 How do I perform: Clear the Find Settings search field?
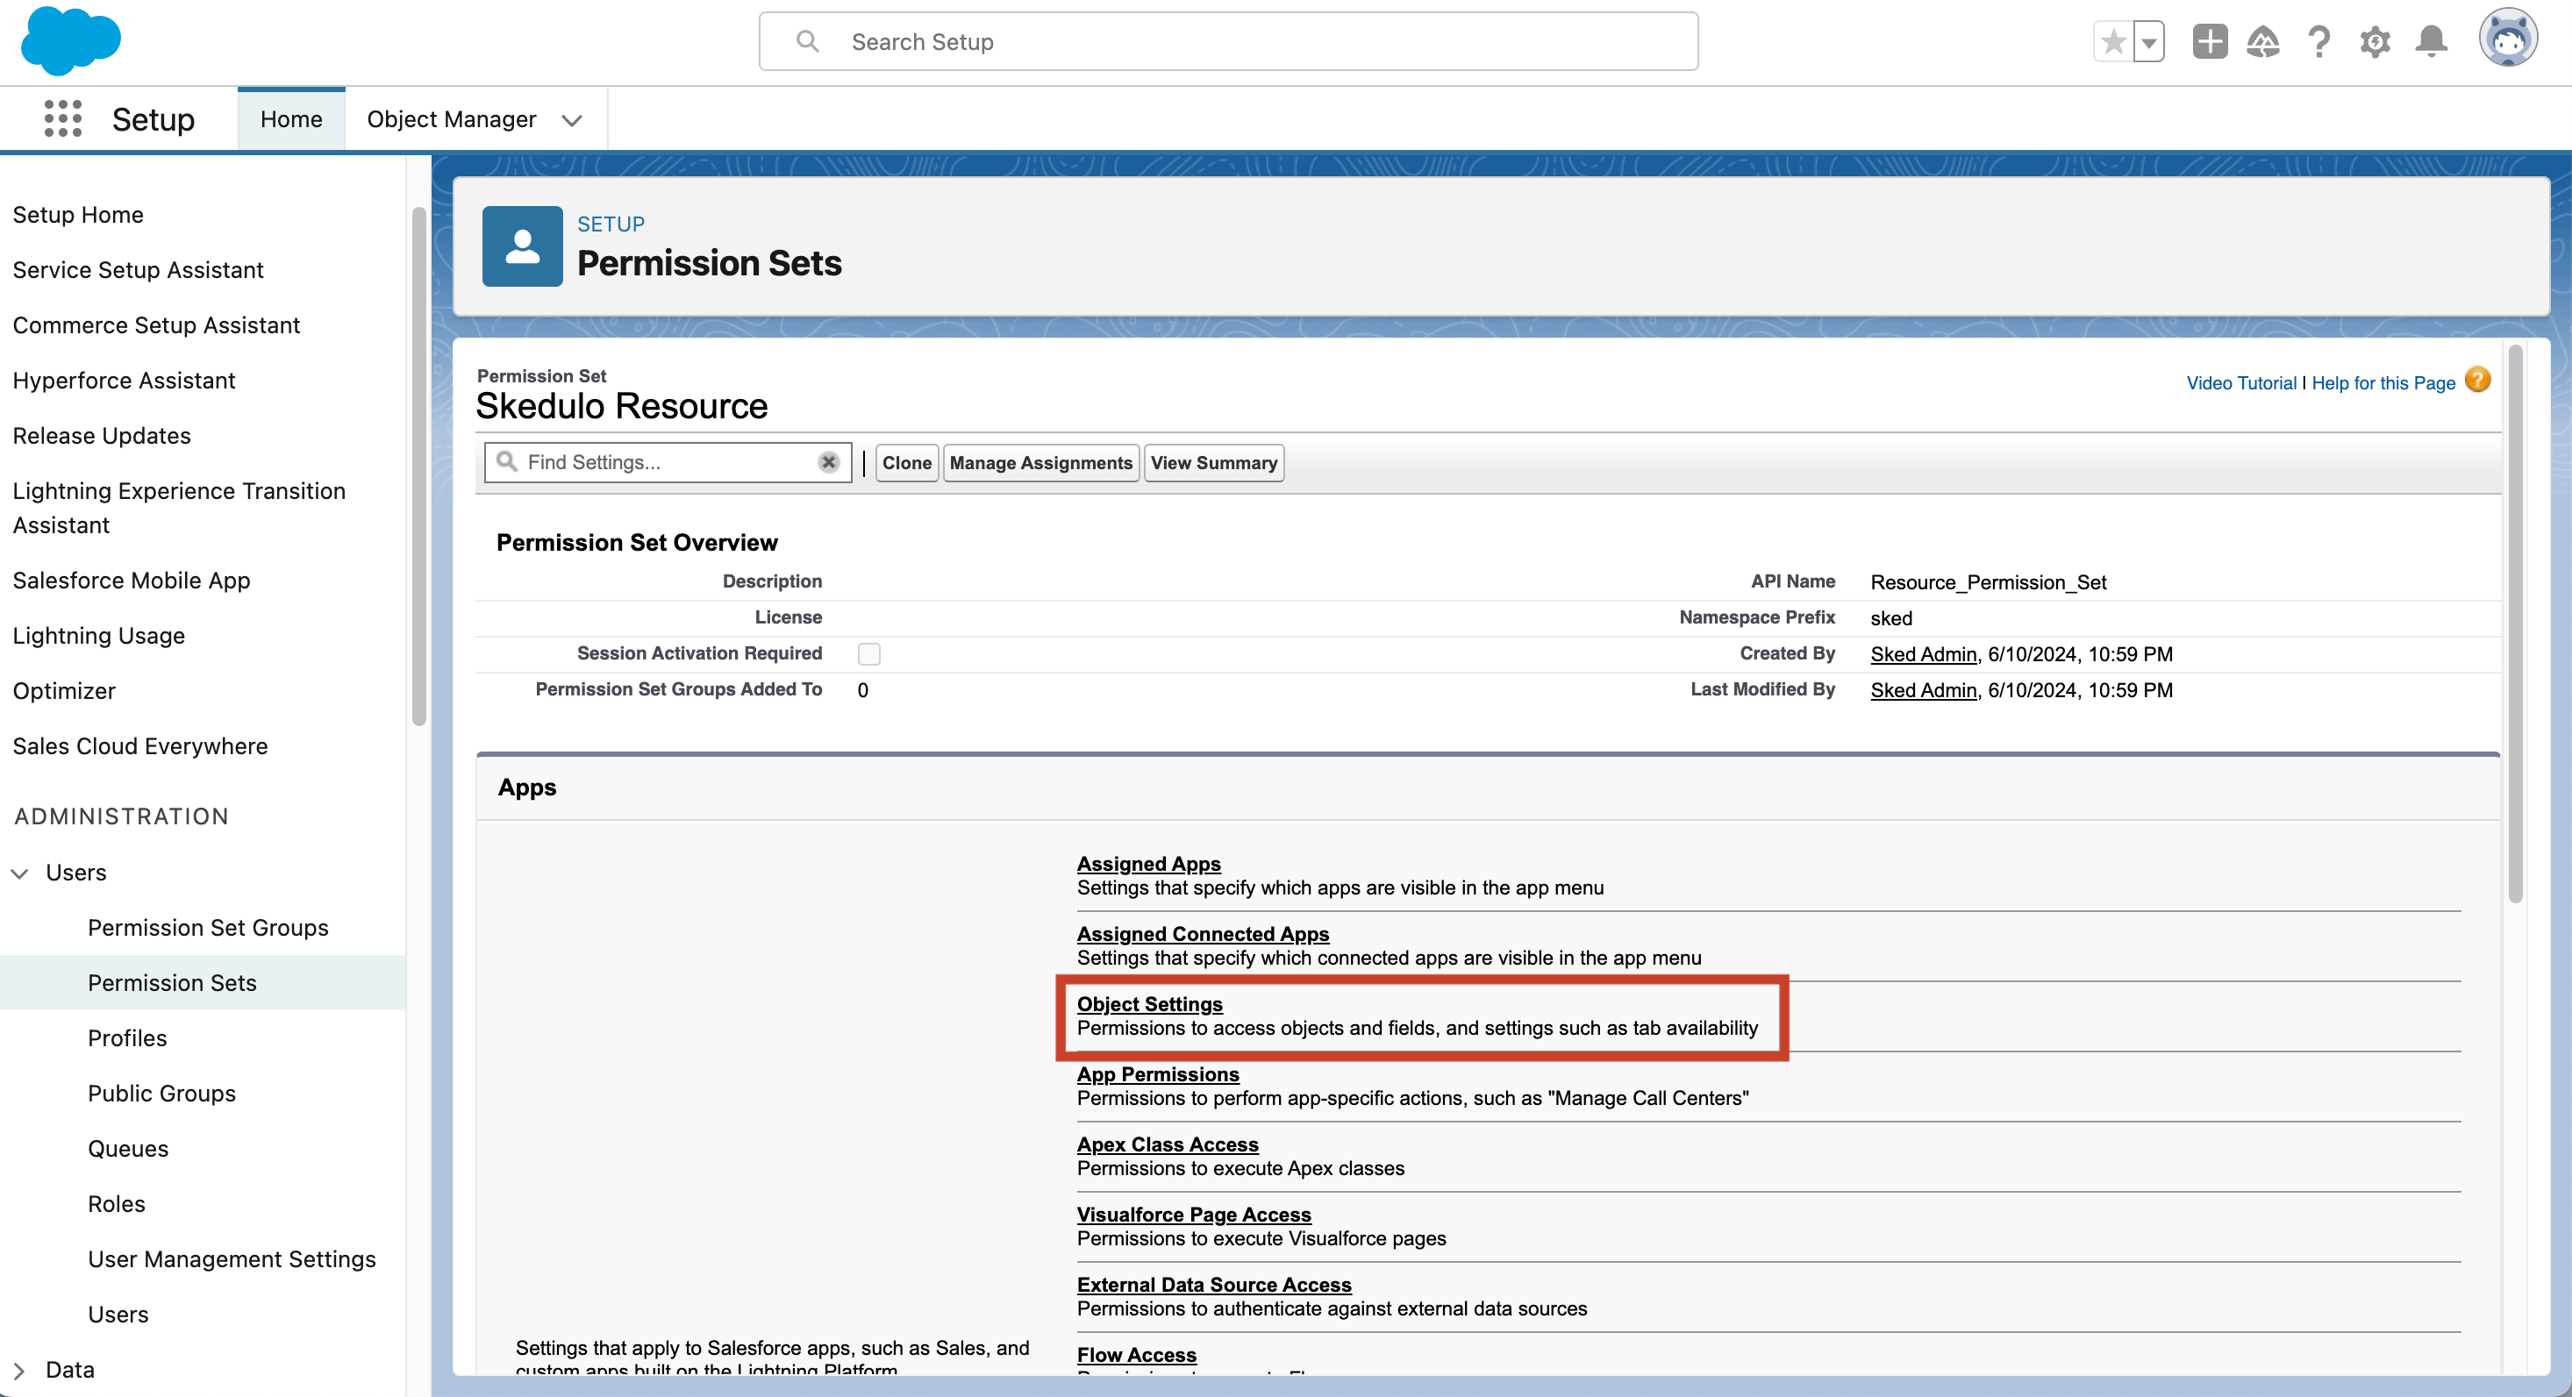click(x=829, y=462)
